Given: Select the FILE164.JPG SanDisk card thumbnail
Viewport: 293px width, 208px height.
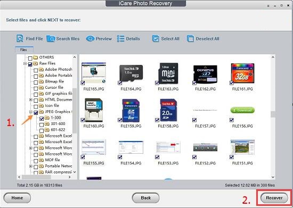Looking at the screenshot, I should 131,73.
